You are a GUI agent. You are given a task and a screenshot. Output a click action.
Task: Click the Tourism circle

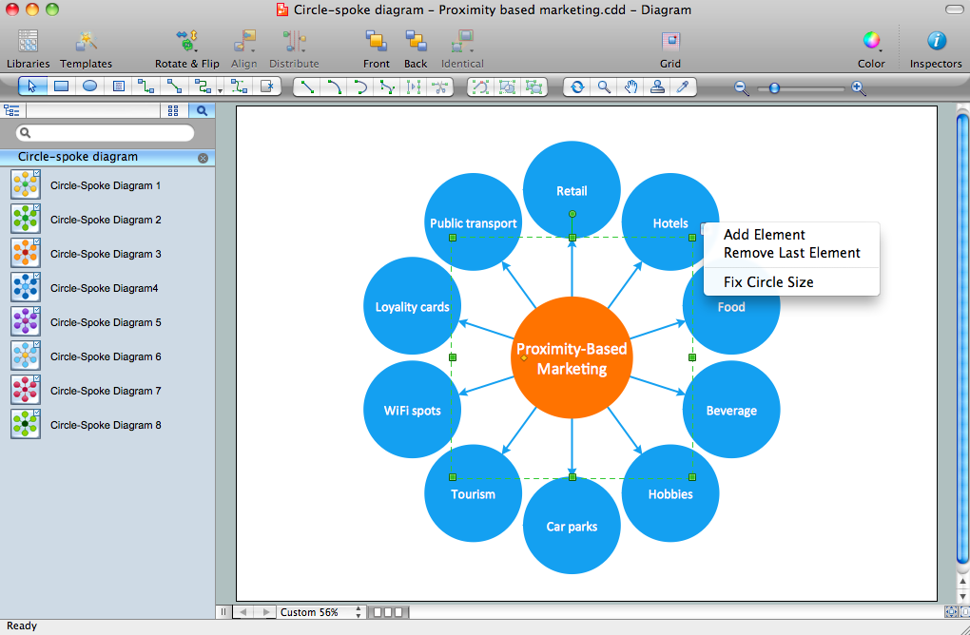tap(474, 493)
